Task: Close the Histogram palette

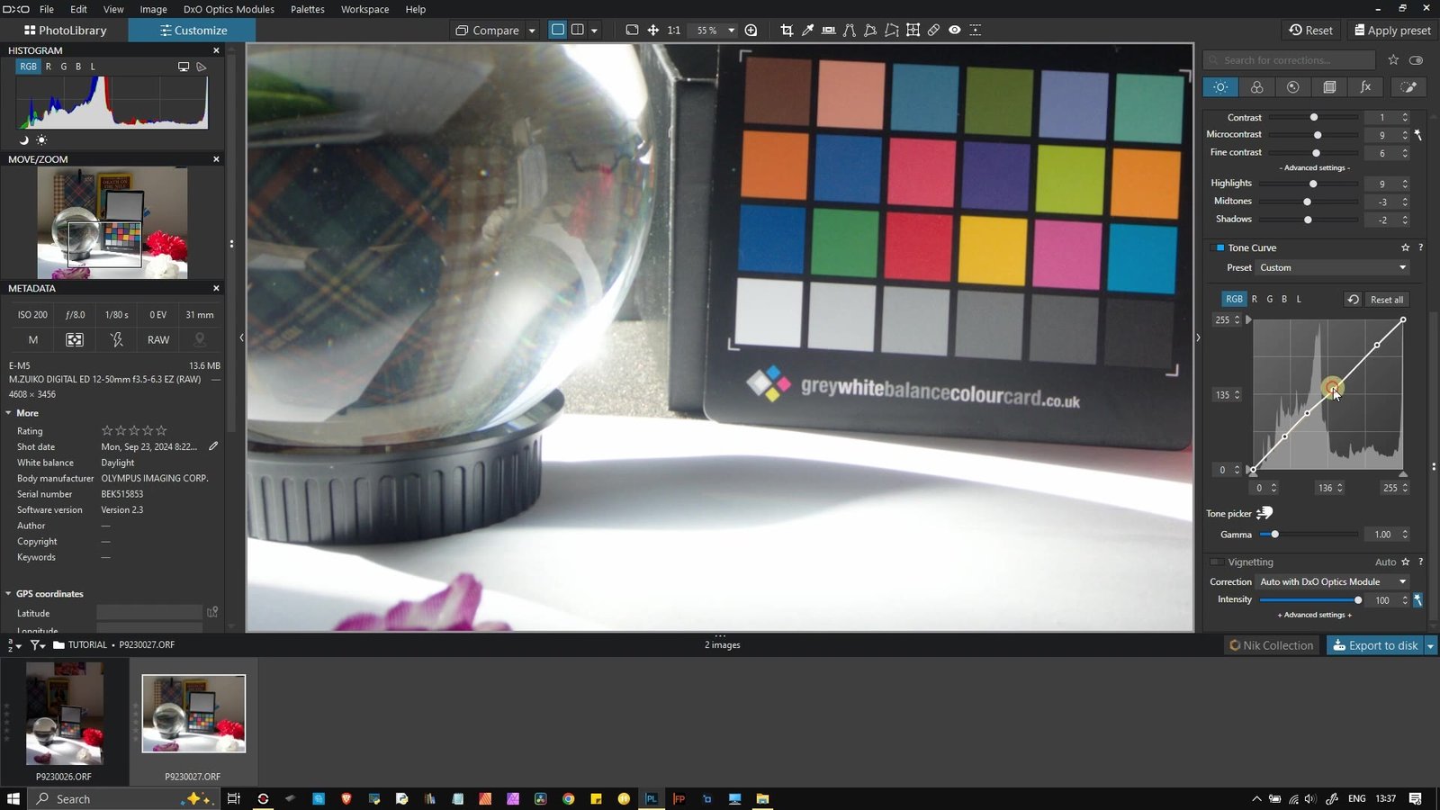Action: (x=216, y=50)
